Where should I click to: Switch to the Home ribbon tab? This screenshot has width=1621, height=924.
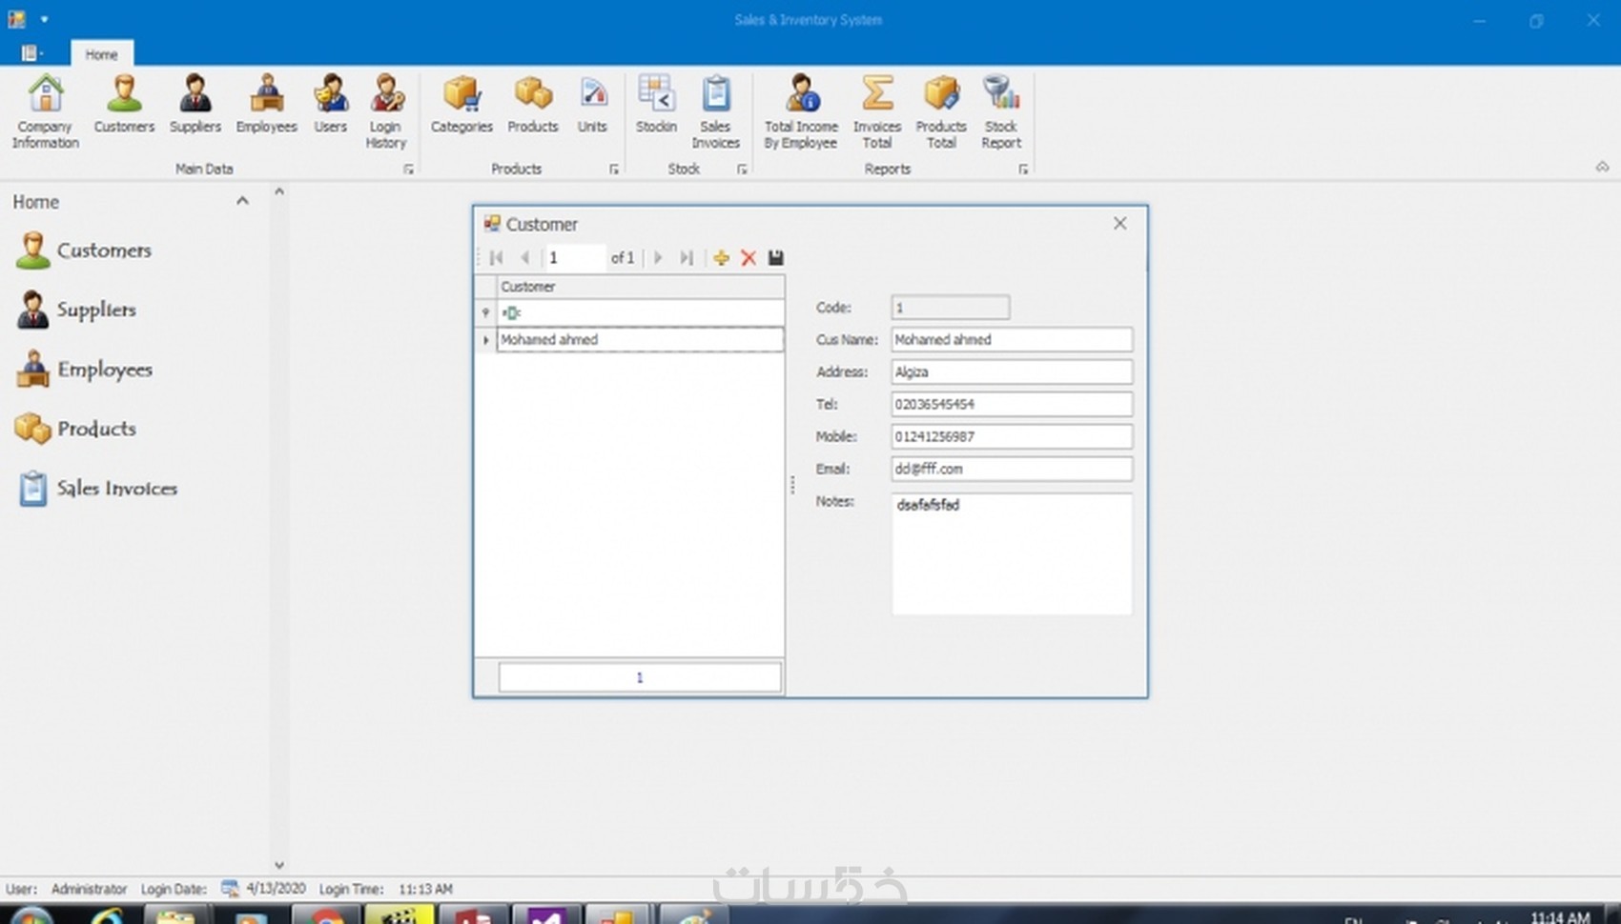coord(101,54)
